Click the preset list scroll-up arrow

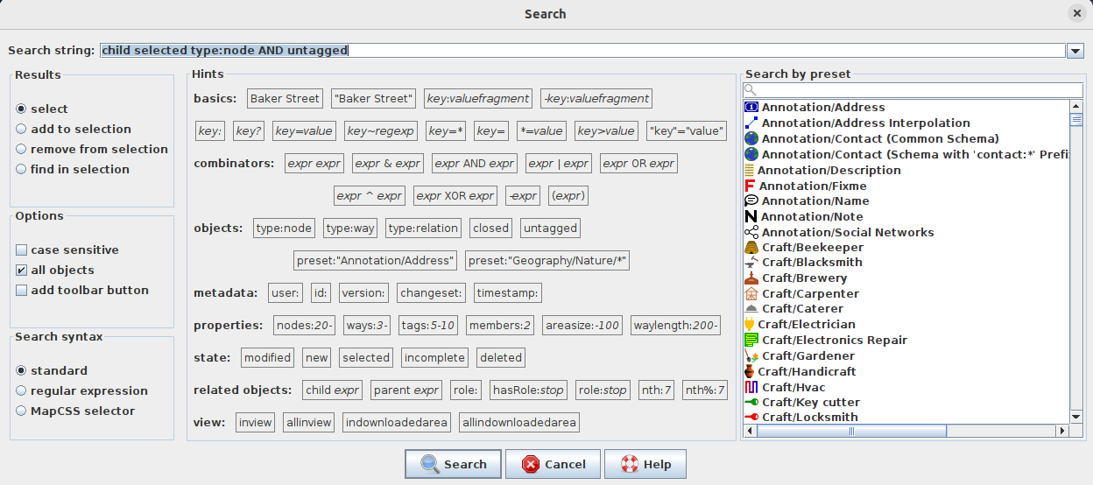[x=1076, y=107]
